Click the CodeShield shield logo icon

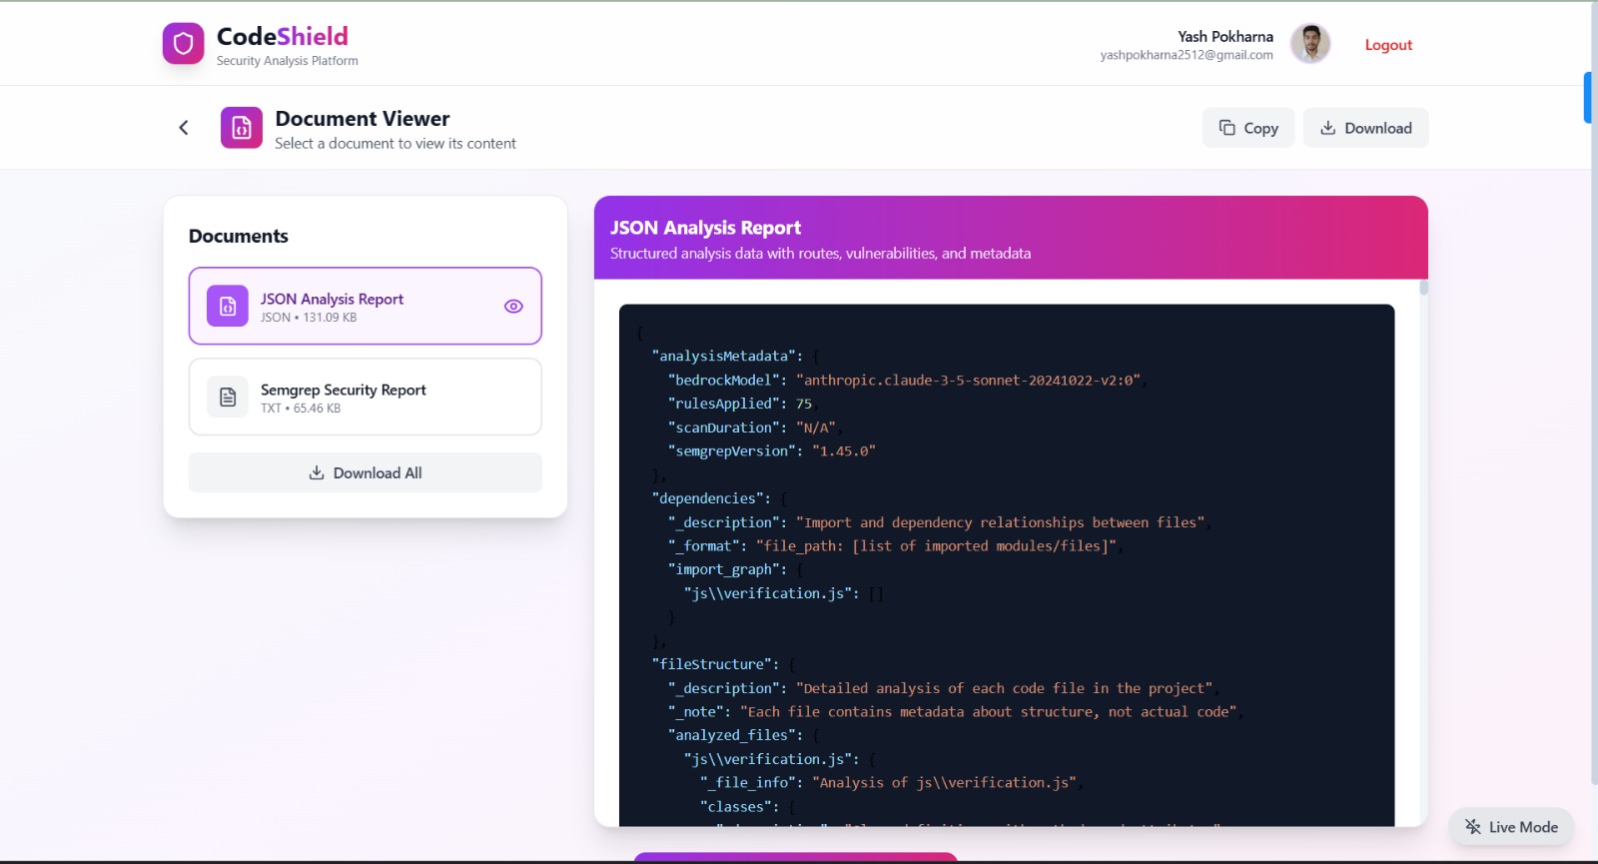coord(183,44)
